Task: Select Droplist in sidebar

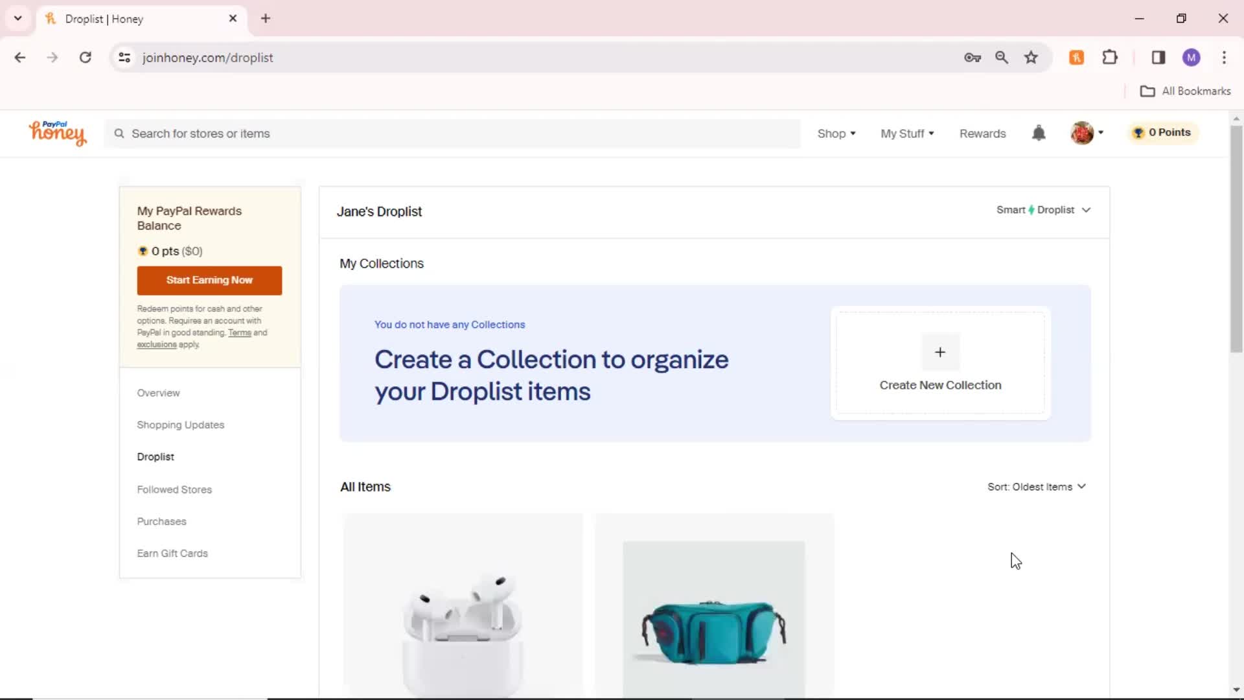Action: pyautogui.click(x=155, y=457)
